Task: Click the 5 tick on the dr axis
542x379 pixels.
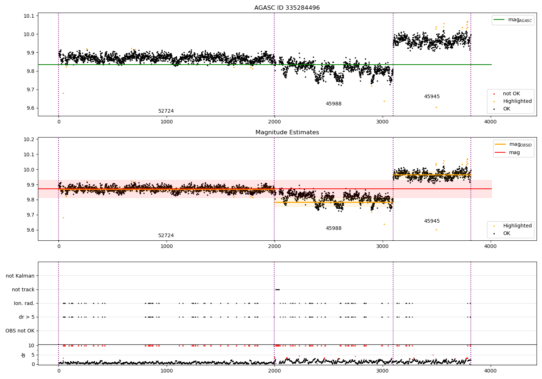Action: 33,355
